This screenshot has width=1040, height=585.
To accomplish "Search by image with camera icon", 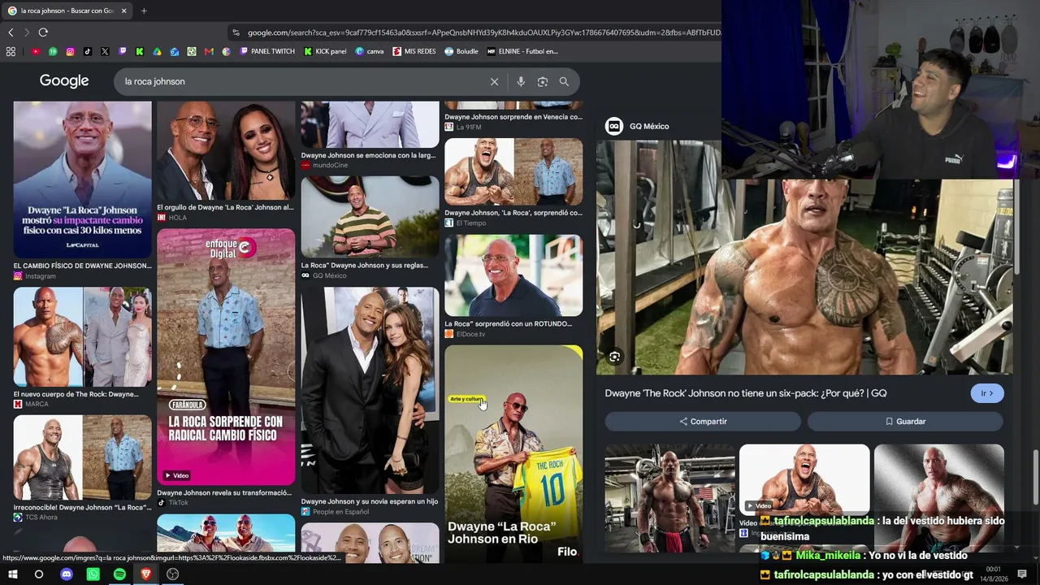I will pos(543,81).
